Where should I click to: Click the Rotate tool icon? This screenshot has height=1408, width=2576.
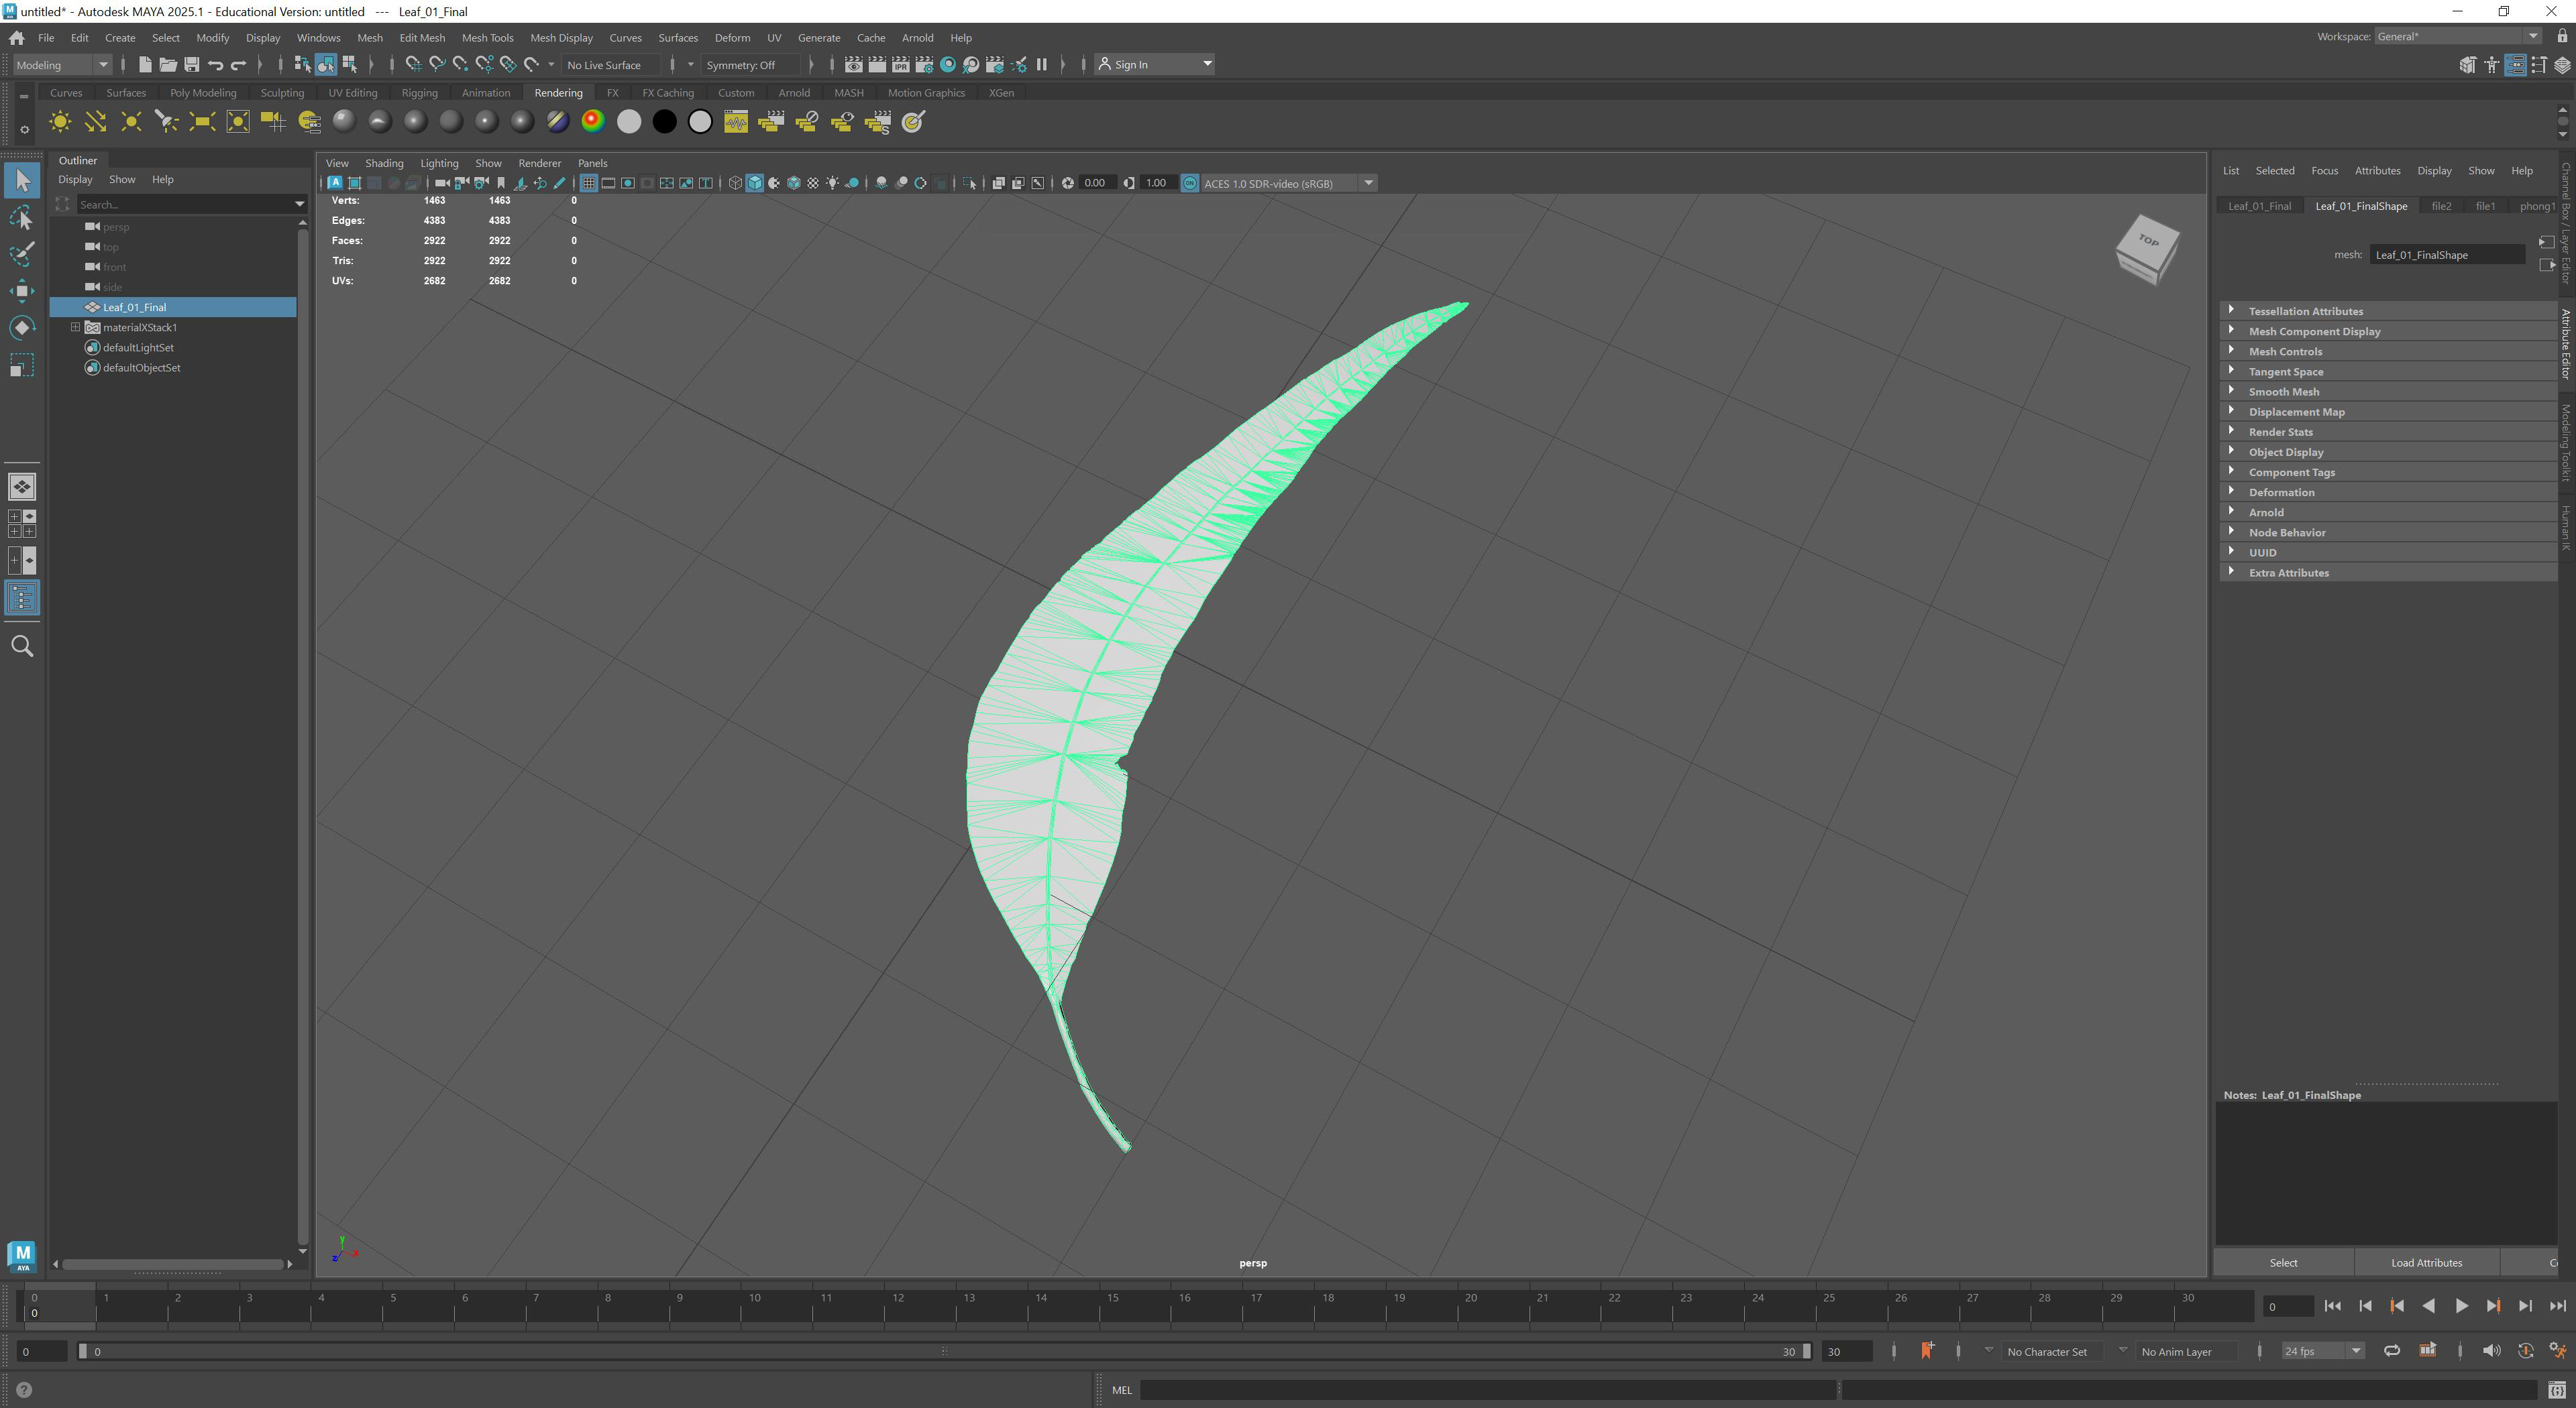click(x=22, y=328)
